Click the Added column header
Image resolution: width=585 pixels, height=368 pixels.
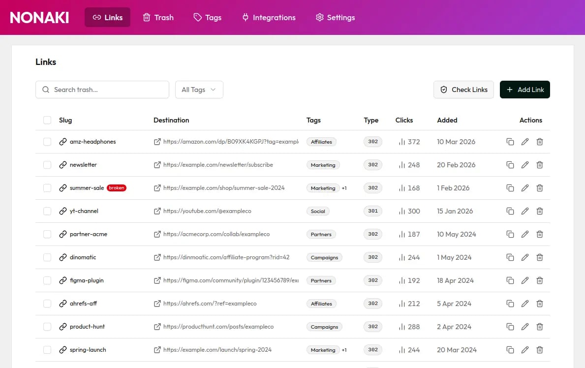pos(447,120)
